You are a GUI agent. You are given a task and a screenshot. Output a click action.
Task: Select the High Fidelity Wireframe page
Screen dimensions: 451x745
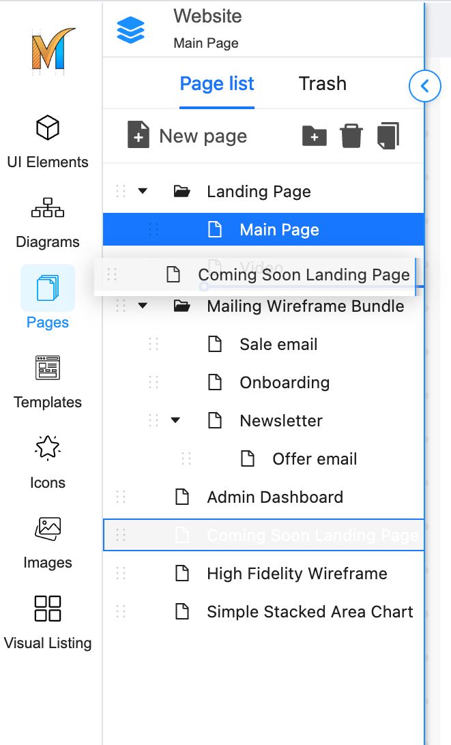(x=263, y=573)
